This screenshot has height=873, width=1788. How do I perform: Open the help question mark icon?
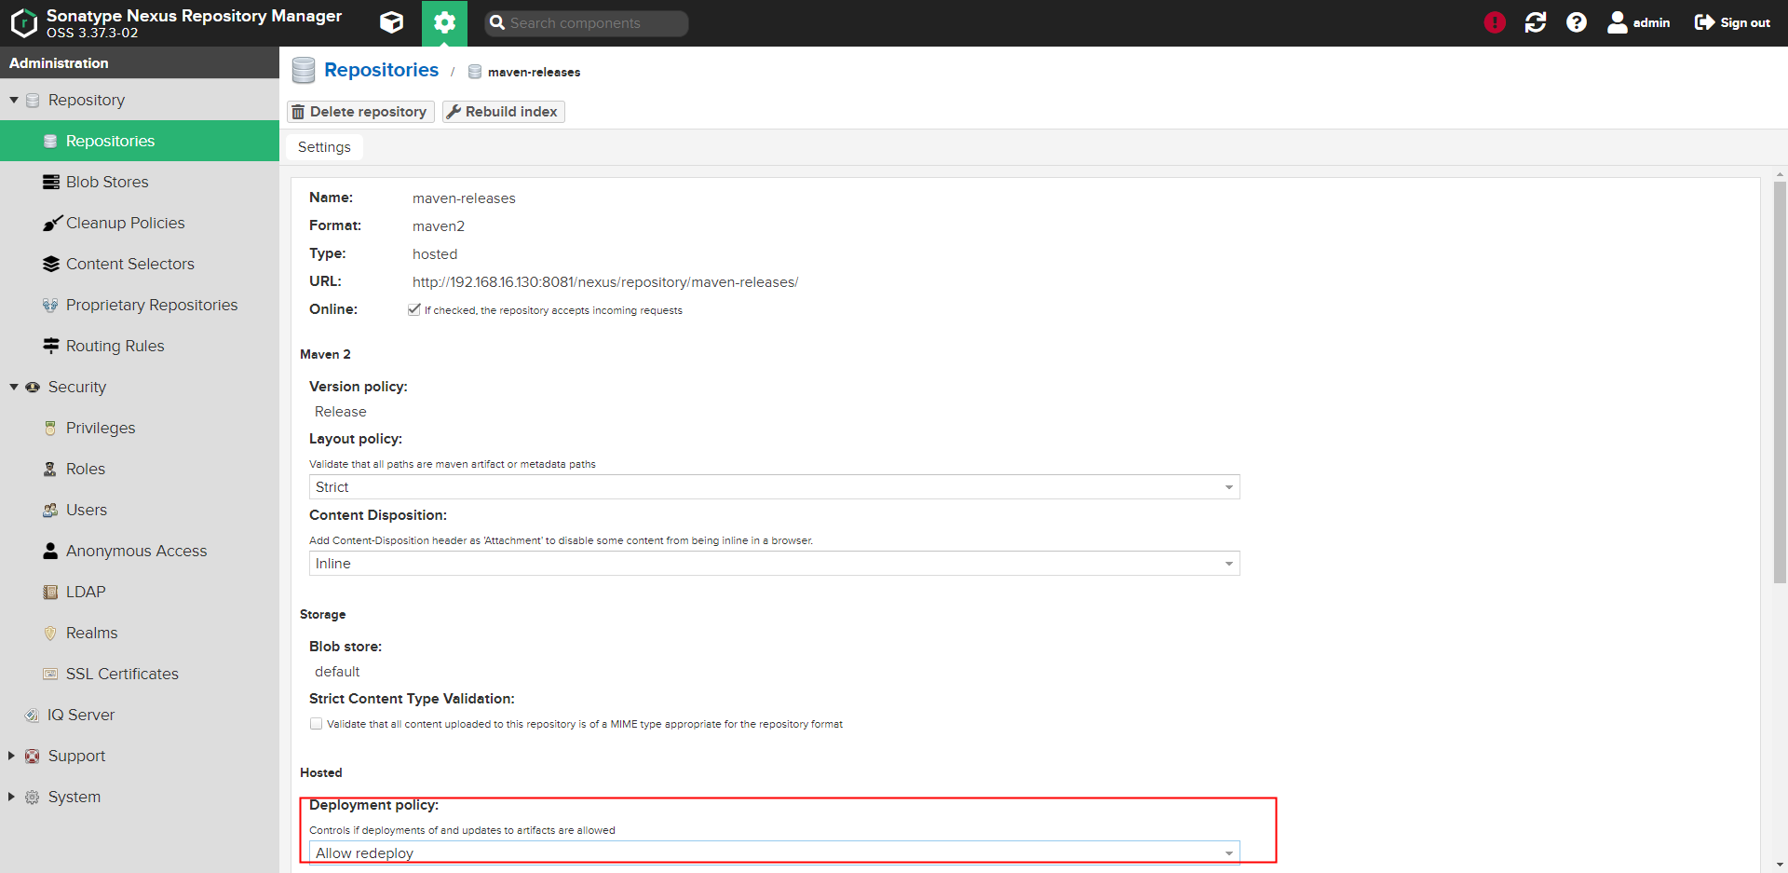point(1577,22)
